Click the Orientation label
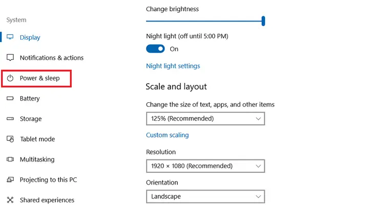Viewport: 369px width, 207px height. point(162,182)
